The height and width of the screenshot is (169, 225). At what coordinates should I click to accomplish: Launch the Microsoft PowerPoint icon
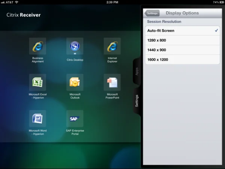tap(112, 82)
